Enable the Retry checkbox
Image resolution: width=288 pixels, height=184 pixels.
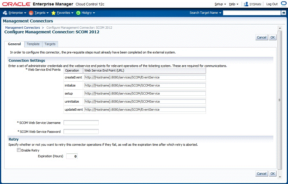click(x=19, y=150)
